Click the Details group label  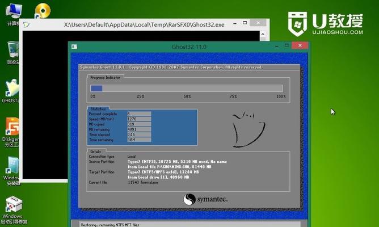pos(95,152)
